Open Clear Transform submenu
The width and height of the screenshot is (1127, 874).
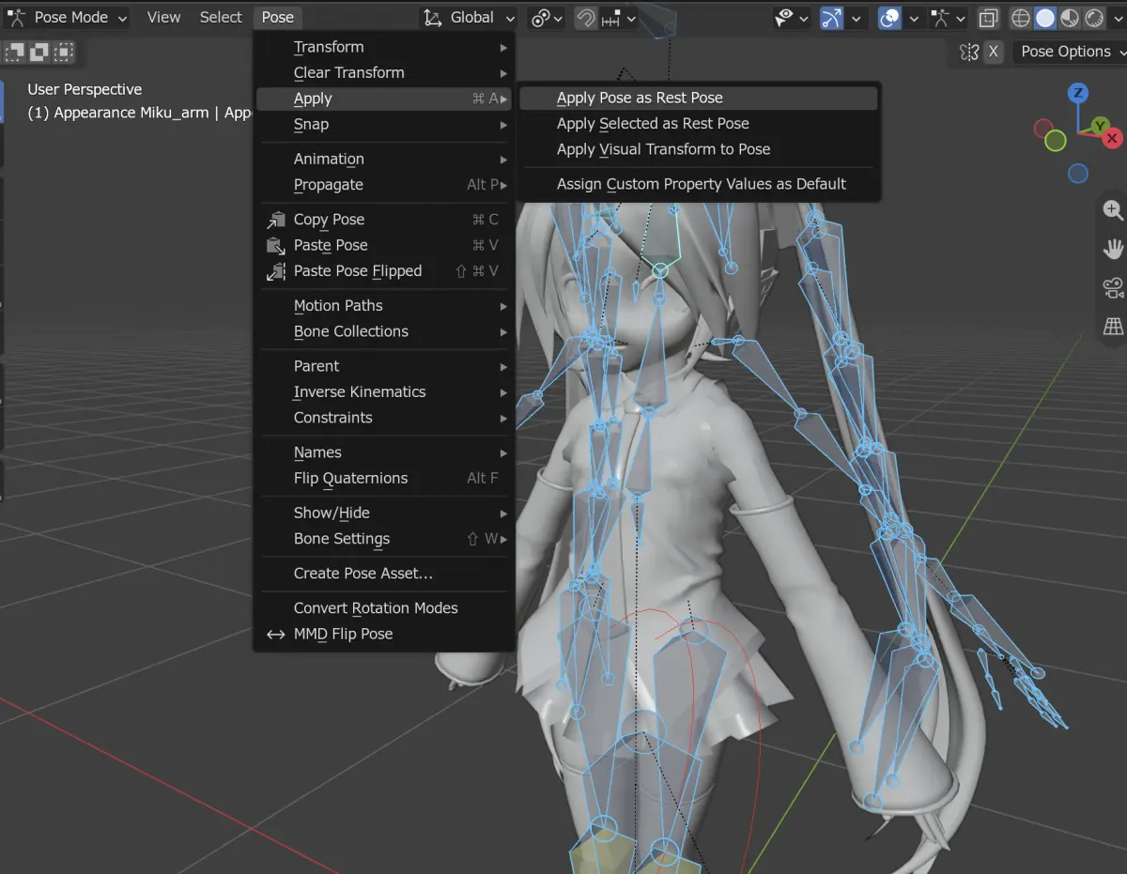click(384, 73)
